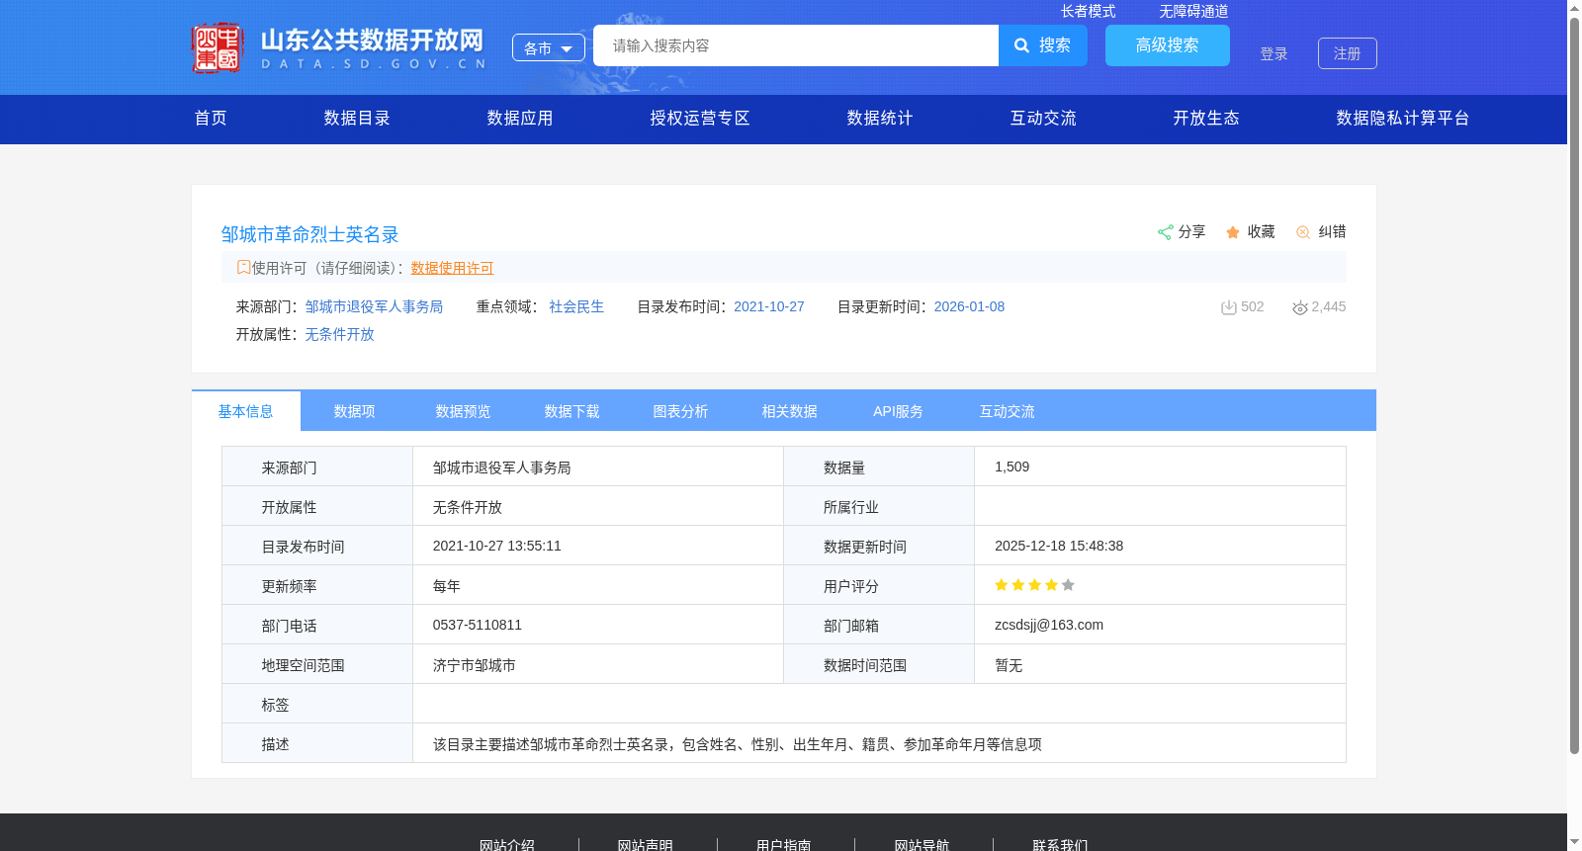Open 数据统计 navigation item
Viewport: 1582px width, 851px height.
880,119
